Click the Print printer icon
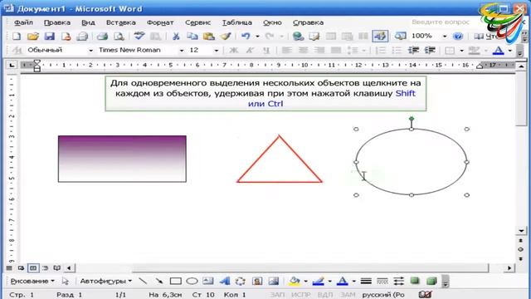531x299 pixels. pyautogui.click(x=102, y=36)
